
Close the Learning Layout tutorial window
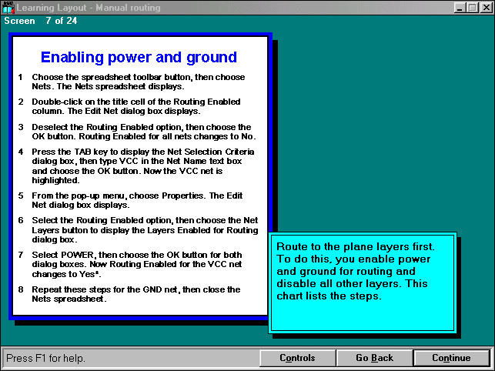click(x=485, y=7)
